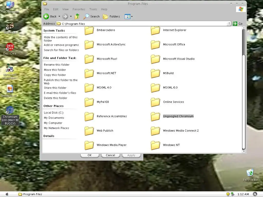Select the MyPal 68 desktop shortcut
263x197 pixels.
pyautogui.click(x=10, y=26)
